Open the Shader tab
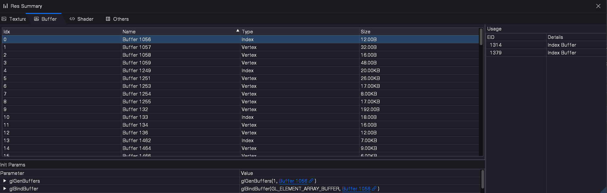Viewport: 607px width, 193px height. (x=81, y=19)
